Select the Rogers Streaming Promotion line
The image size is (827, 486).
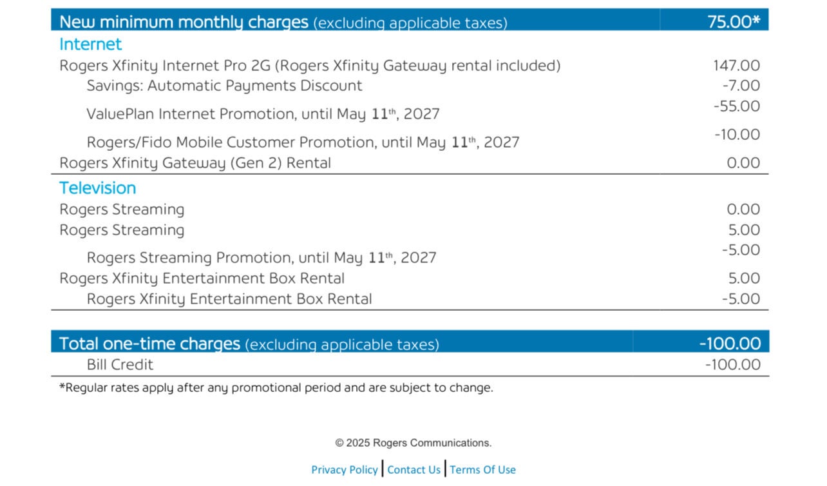click(x=261, y=258)
